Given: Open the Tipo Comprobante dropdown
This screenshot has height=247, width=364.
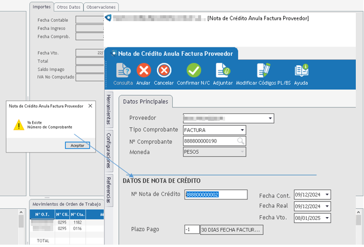Looking at the screenshot, I should coord(242,130).
